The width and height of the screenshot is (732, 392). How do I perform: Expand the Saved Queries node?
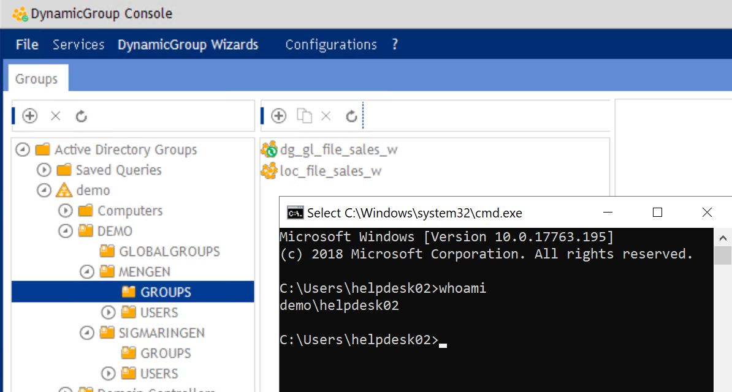44,170
